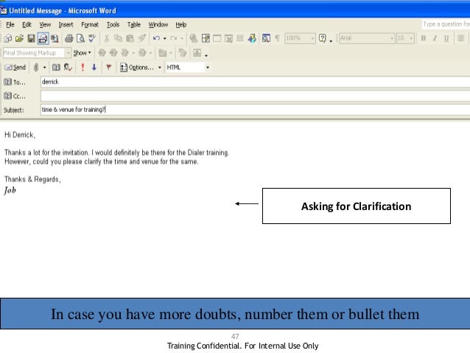Open the Table menu
This screenshot has width=470, height=353.
[x=133, y=24]
